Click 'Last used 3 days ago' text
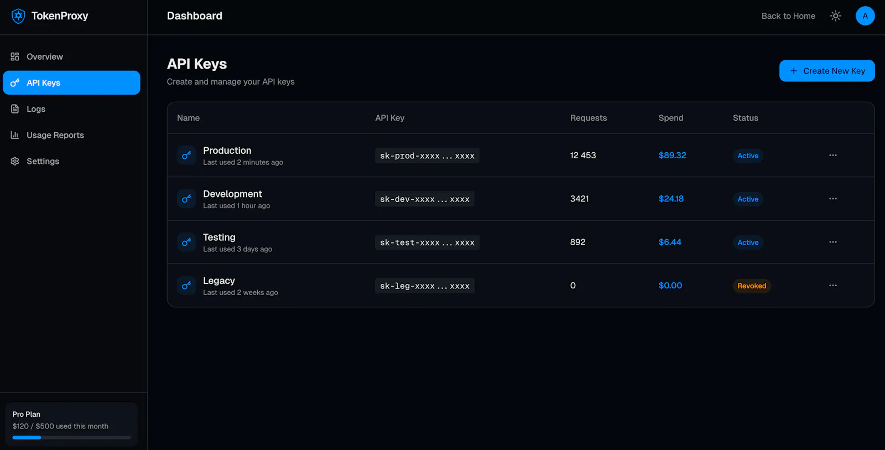 coord(237,249)
